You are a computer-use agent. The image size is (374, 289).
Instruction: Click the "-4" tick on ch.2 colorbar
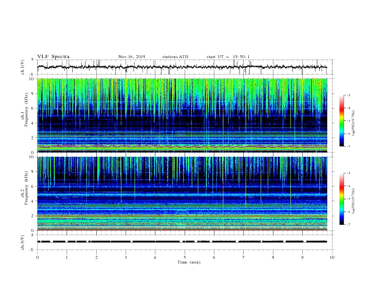click(348, 186)
